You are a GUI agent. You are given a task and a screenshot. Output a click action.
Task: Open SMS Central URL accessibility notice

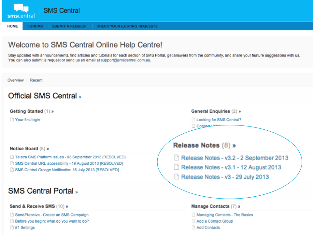click(x=69, y=163)
